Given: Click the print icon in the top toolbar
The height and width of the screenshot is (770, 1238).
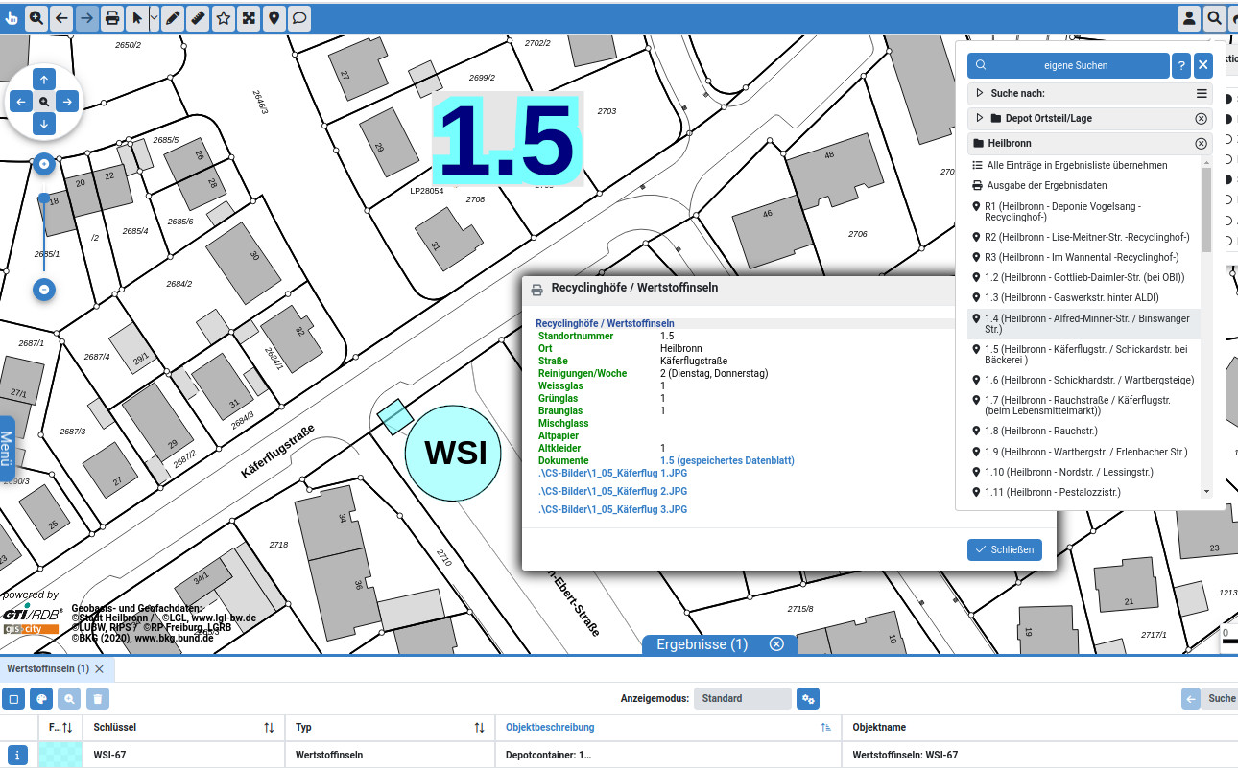Looking at the screenshot, I should pos(112,17).
